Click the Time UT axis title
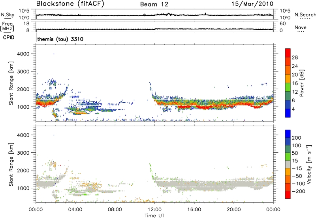This screenshot has height=218, width=316. pyautogui.click(x=154, y=216)
